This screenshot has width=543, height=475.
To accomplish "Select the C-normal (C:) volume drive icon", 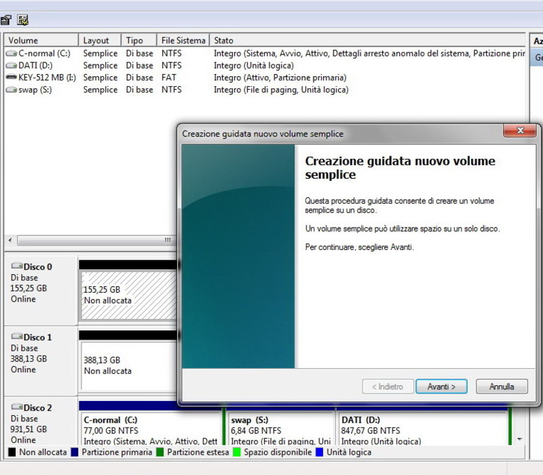I will (12, 54).
